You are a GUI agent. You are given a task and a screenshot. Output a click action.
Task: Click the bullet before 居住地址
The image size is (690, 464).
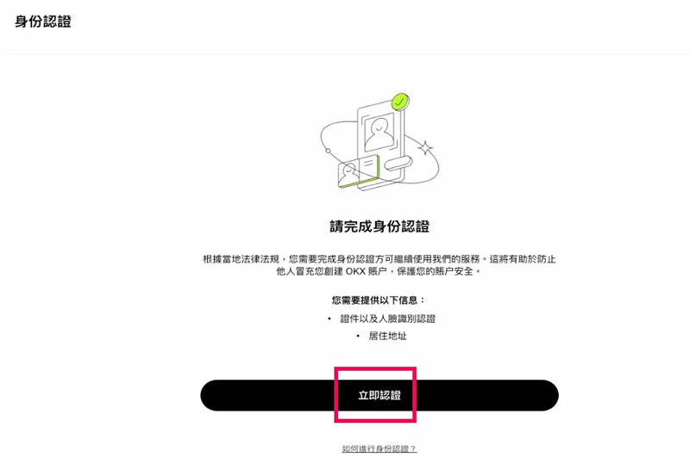click(358, 336)
